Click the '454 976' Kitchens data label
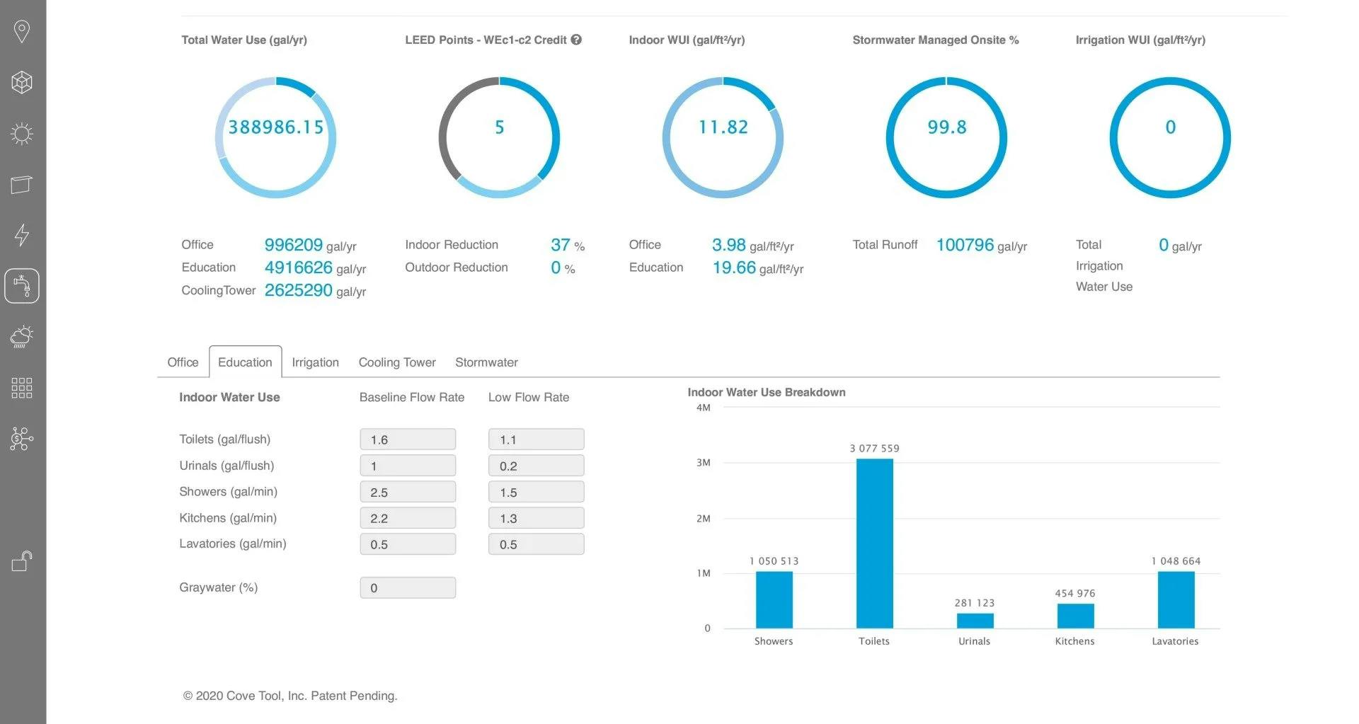Screen dimensions: 1359x724 1075,594
